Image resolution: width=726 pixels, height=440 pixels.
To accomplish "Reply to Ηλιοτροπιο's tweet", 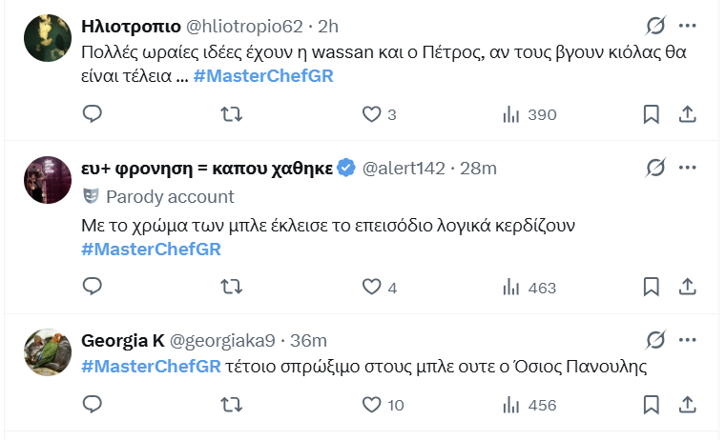I will 93,114.
